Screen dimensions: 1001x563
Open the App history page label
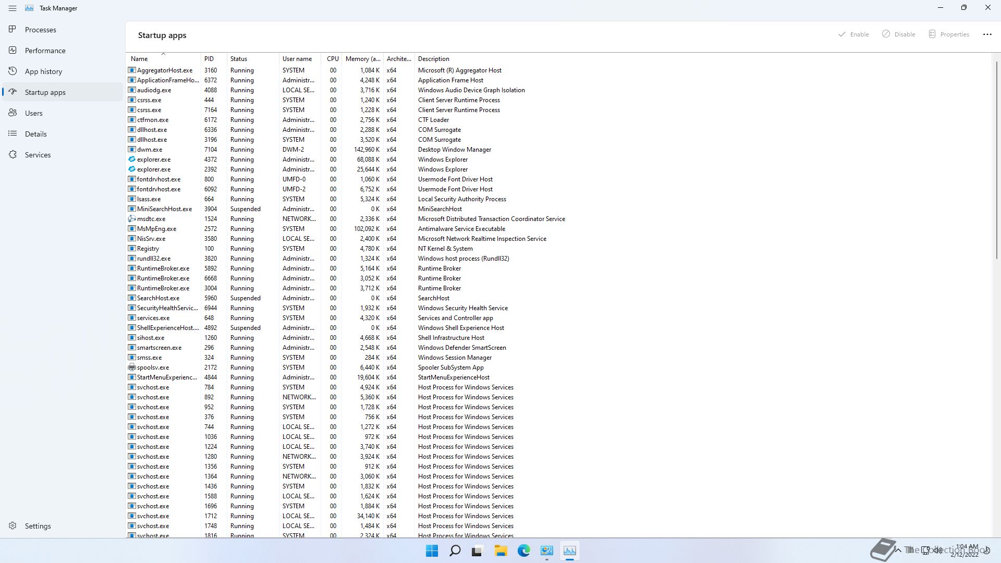43,71
